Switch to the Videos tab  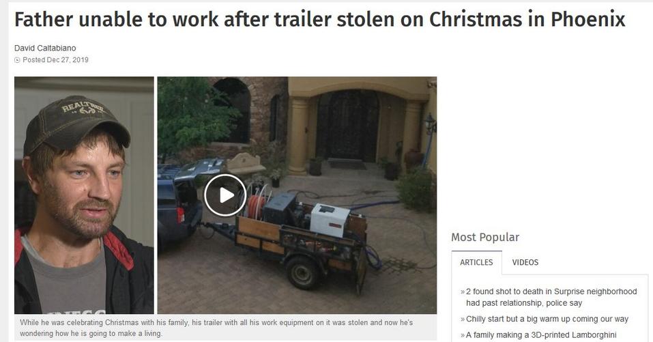[x=525, y=262]
